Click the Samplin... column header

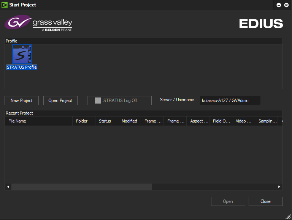[266, 121]
